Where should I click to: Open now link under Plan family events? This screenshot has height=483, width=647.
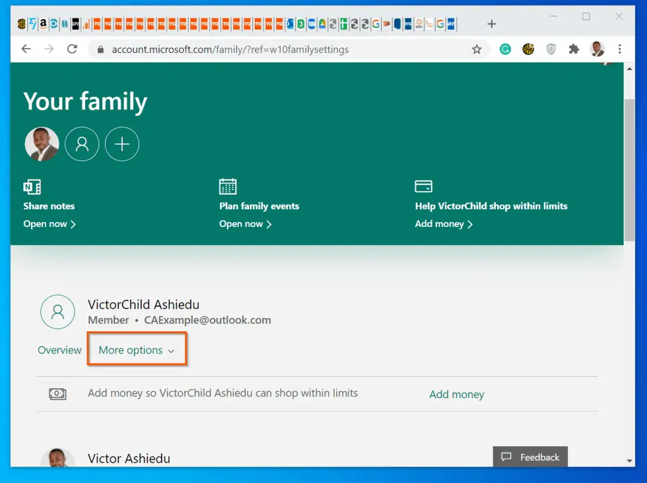pos(245,224)
